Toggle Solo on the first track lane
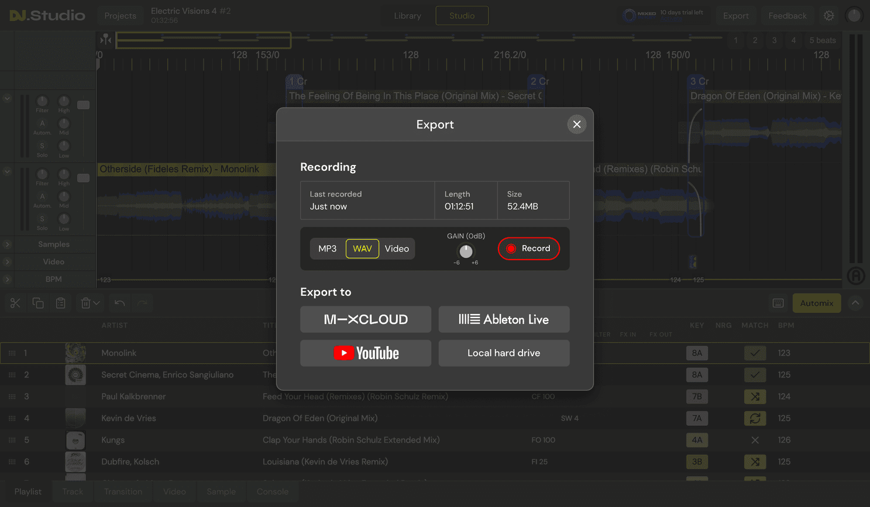The image size is (870, 507). 42,146
